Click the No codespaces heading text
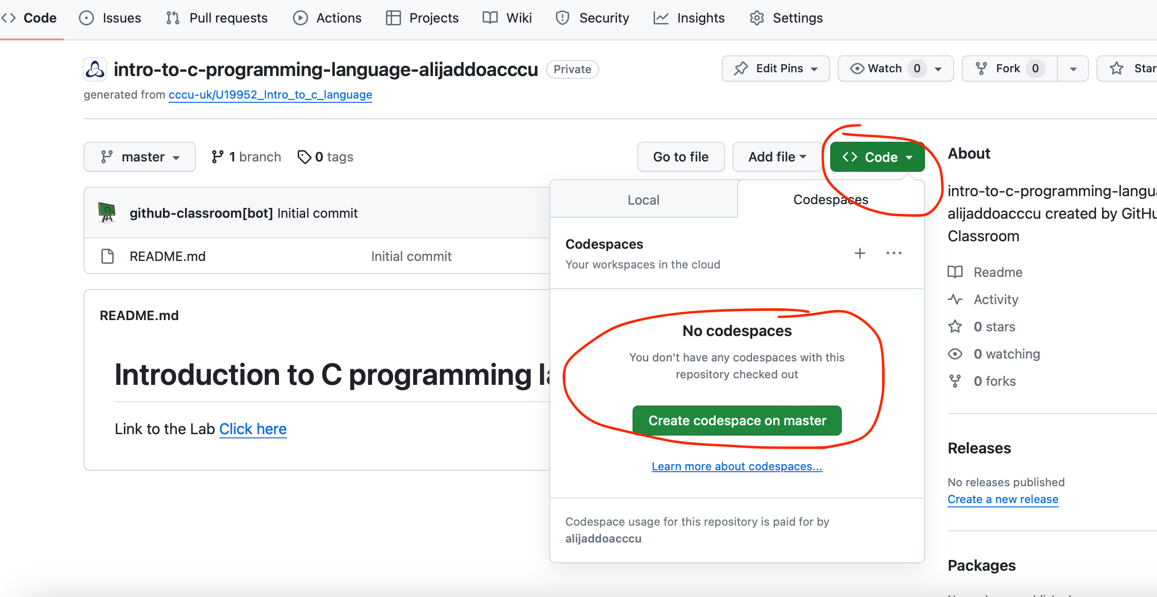 click(737, 331)
